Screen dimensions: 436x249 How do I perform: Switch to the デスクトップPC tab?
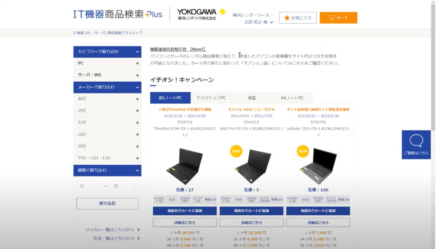(x=211, y=98)
